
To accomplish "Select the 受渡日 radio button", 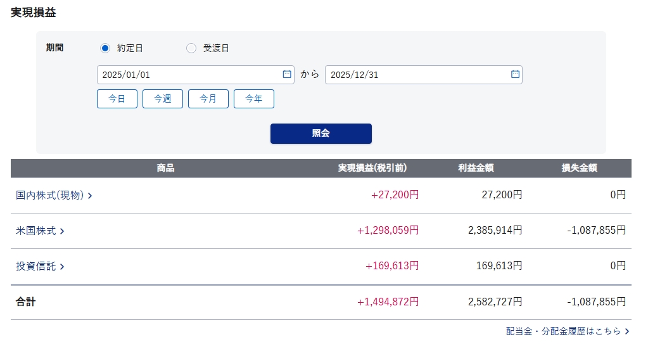I will pyautogui.click(x=191, y=48).
